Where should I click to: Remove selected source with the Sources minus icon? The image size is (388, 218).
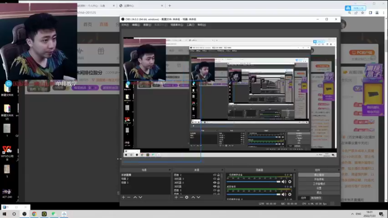181,197
